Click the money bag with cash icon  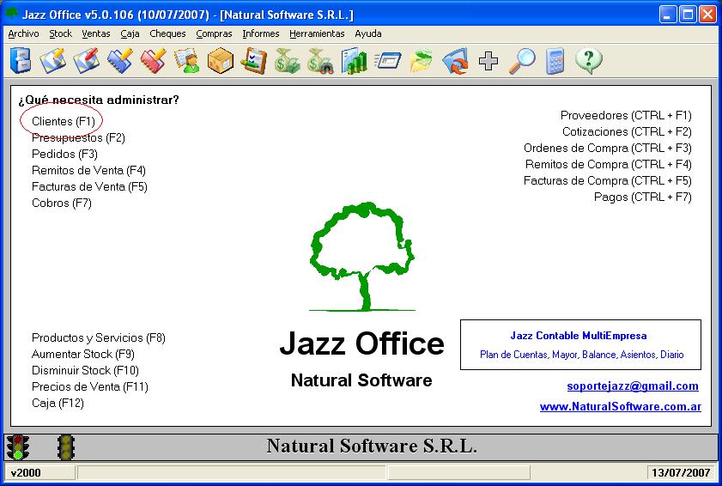[288, 60]
